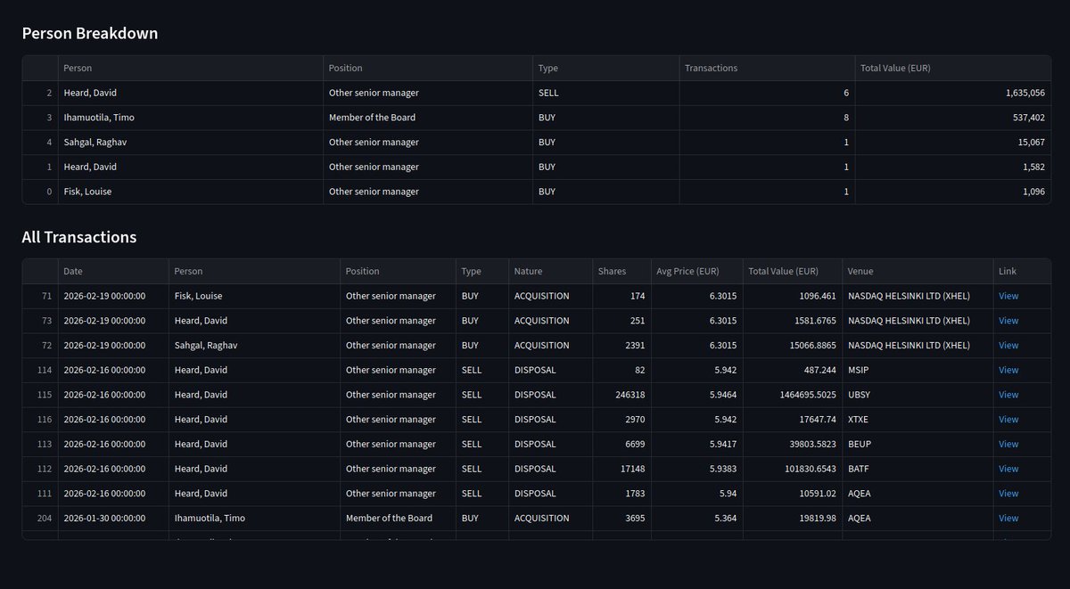The image size is (1070, 589).
Task: Select the 15066.8865 total value cell
Action: click(793, 346)
